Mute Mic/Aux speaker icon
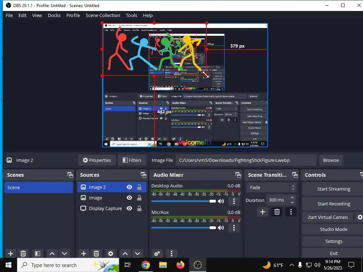Viewport: 363px width, 272px height. 221,228
